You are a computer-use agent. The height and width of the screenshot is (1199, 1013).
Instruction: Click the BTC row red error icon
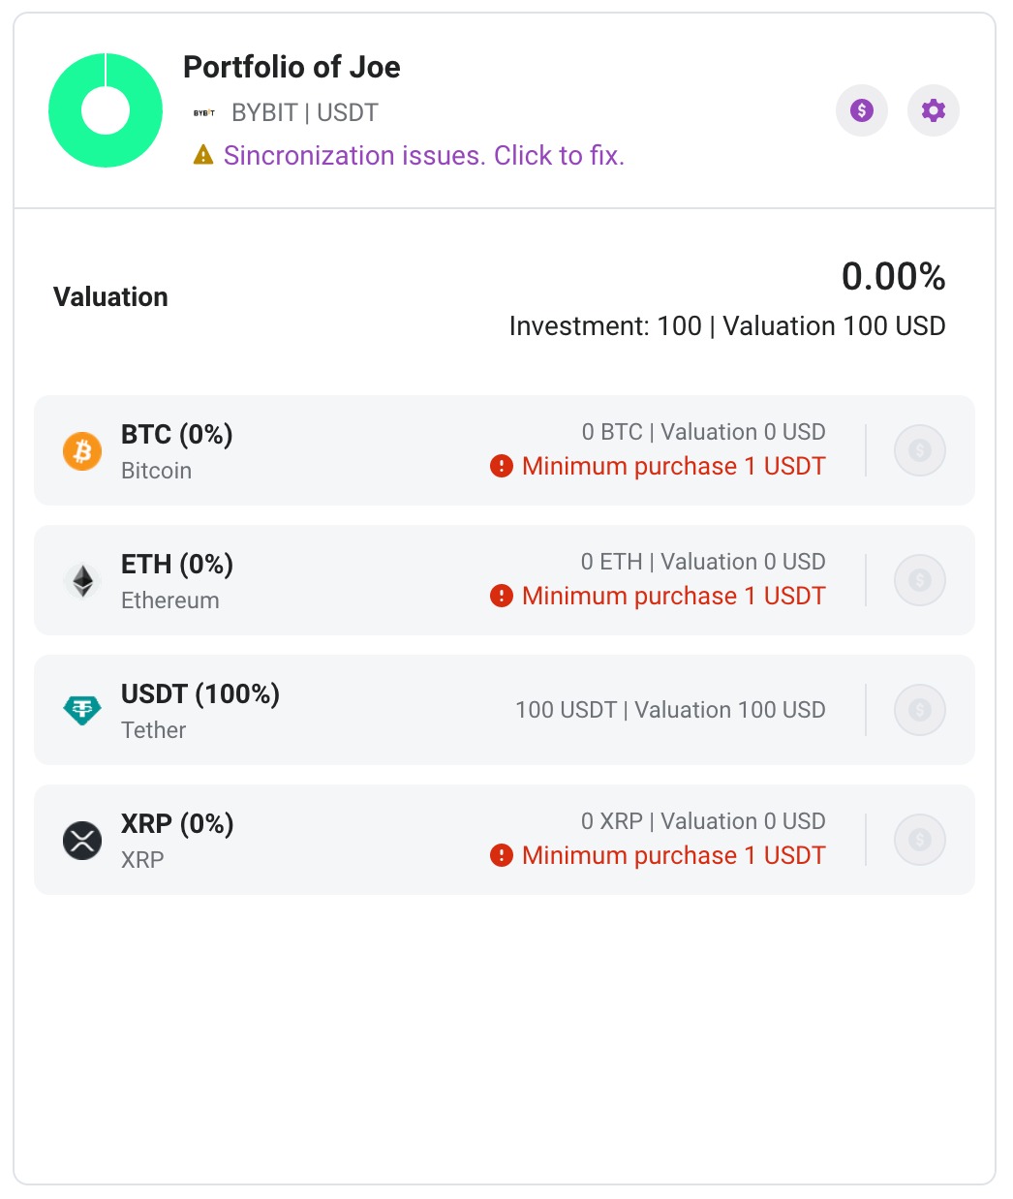[501, 467]
